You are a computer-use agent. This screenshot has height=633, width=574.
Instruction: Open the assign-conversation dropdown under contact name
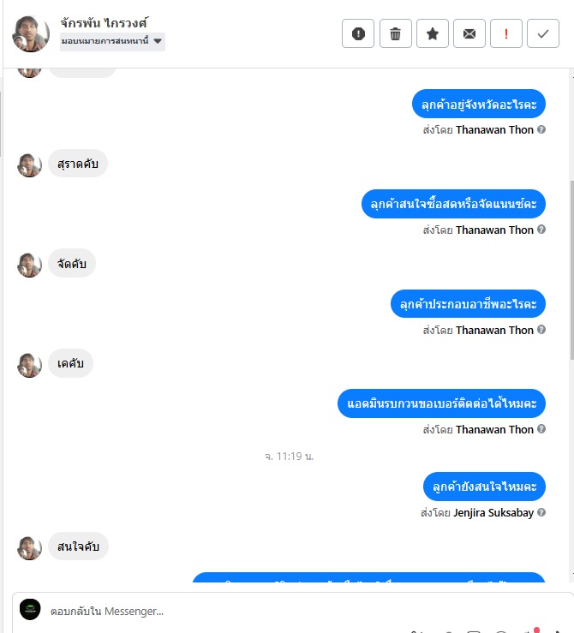(x=112, y=41)
